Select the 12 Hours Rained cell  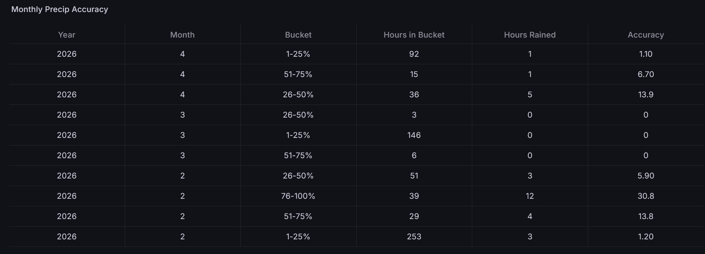(530, 196)
